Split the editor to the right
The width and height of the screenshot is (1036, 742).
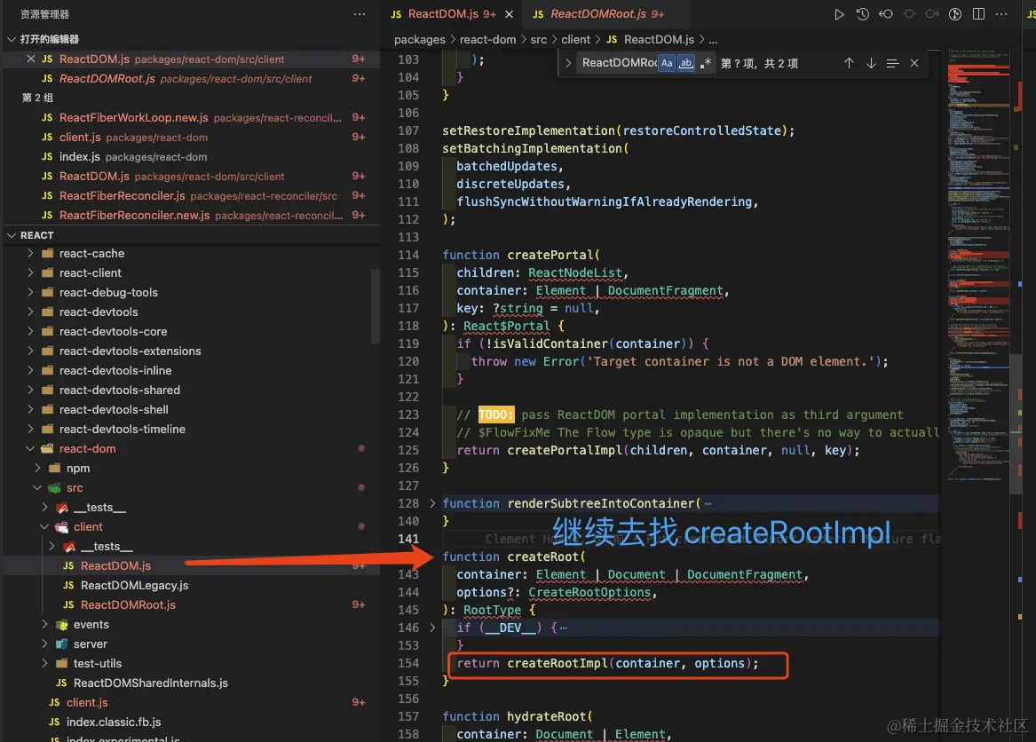[978, 14]
